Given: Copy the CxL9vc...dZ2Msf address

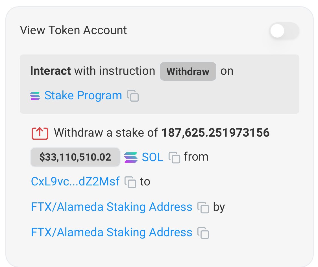Looking at the screenshot, I should click(x=130, y=182).
